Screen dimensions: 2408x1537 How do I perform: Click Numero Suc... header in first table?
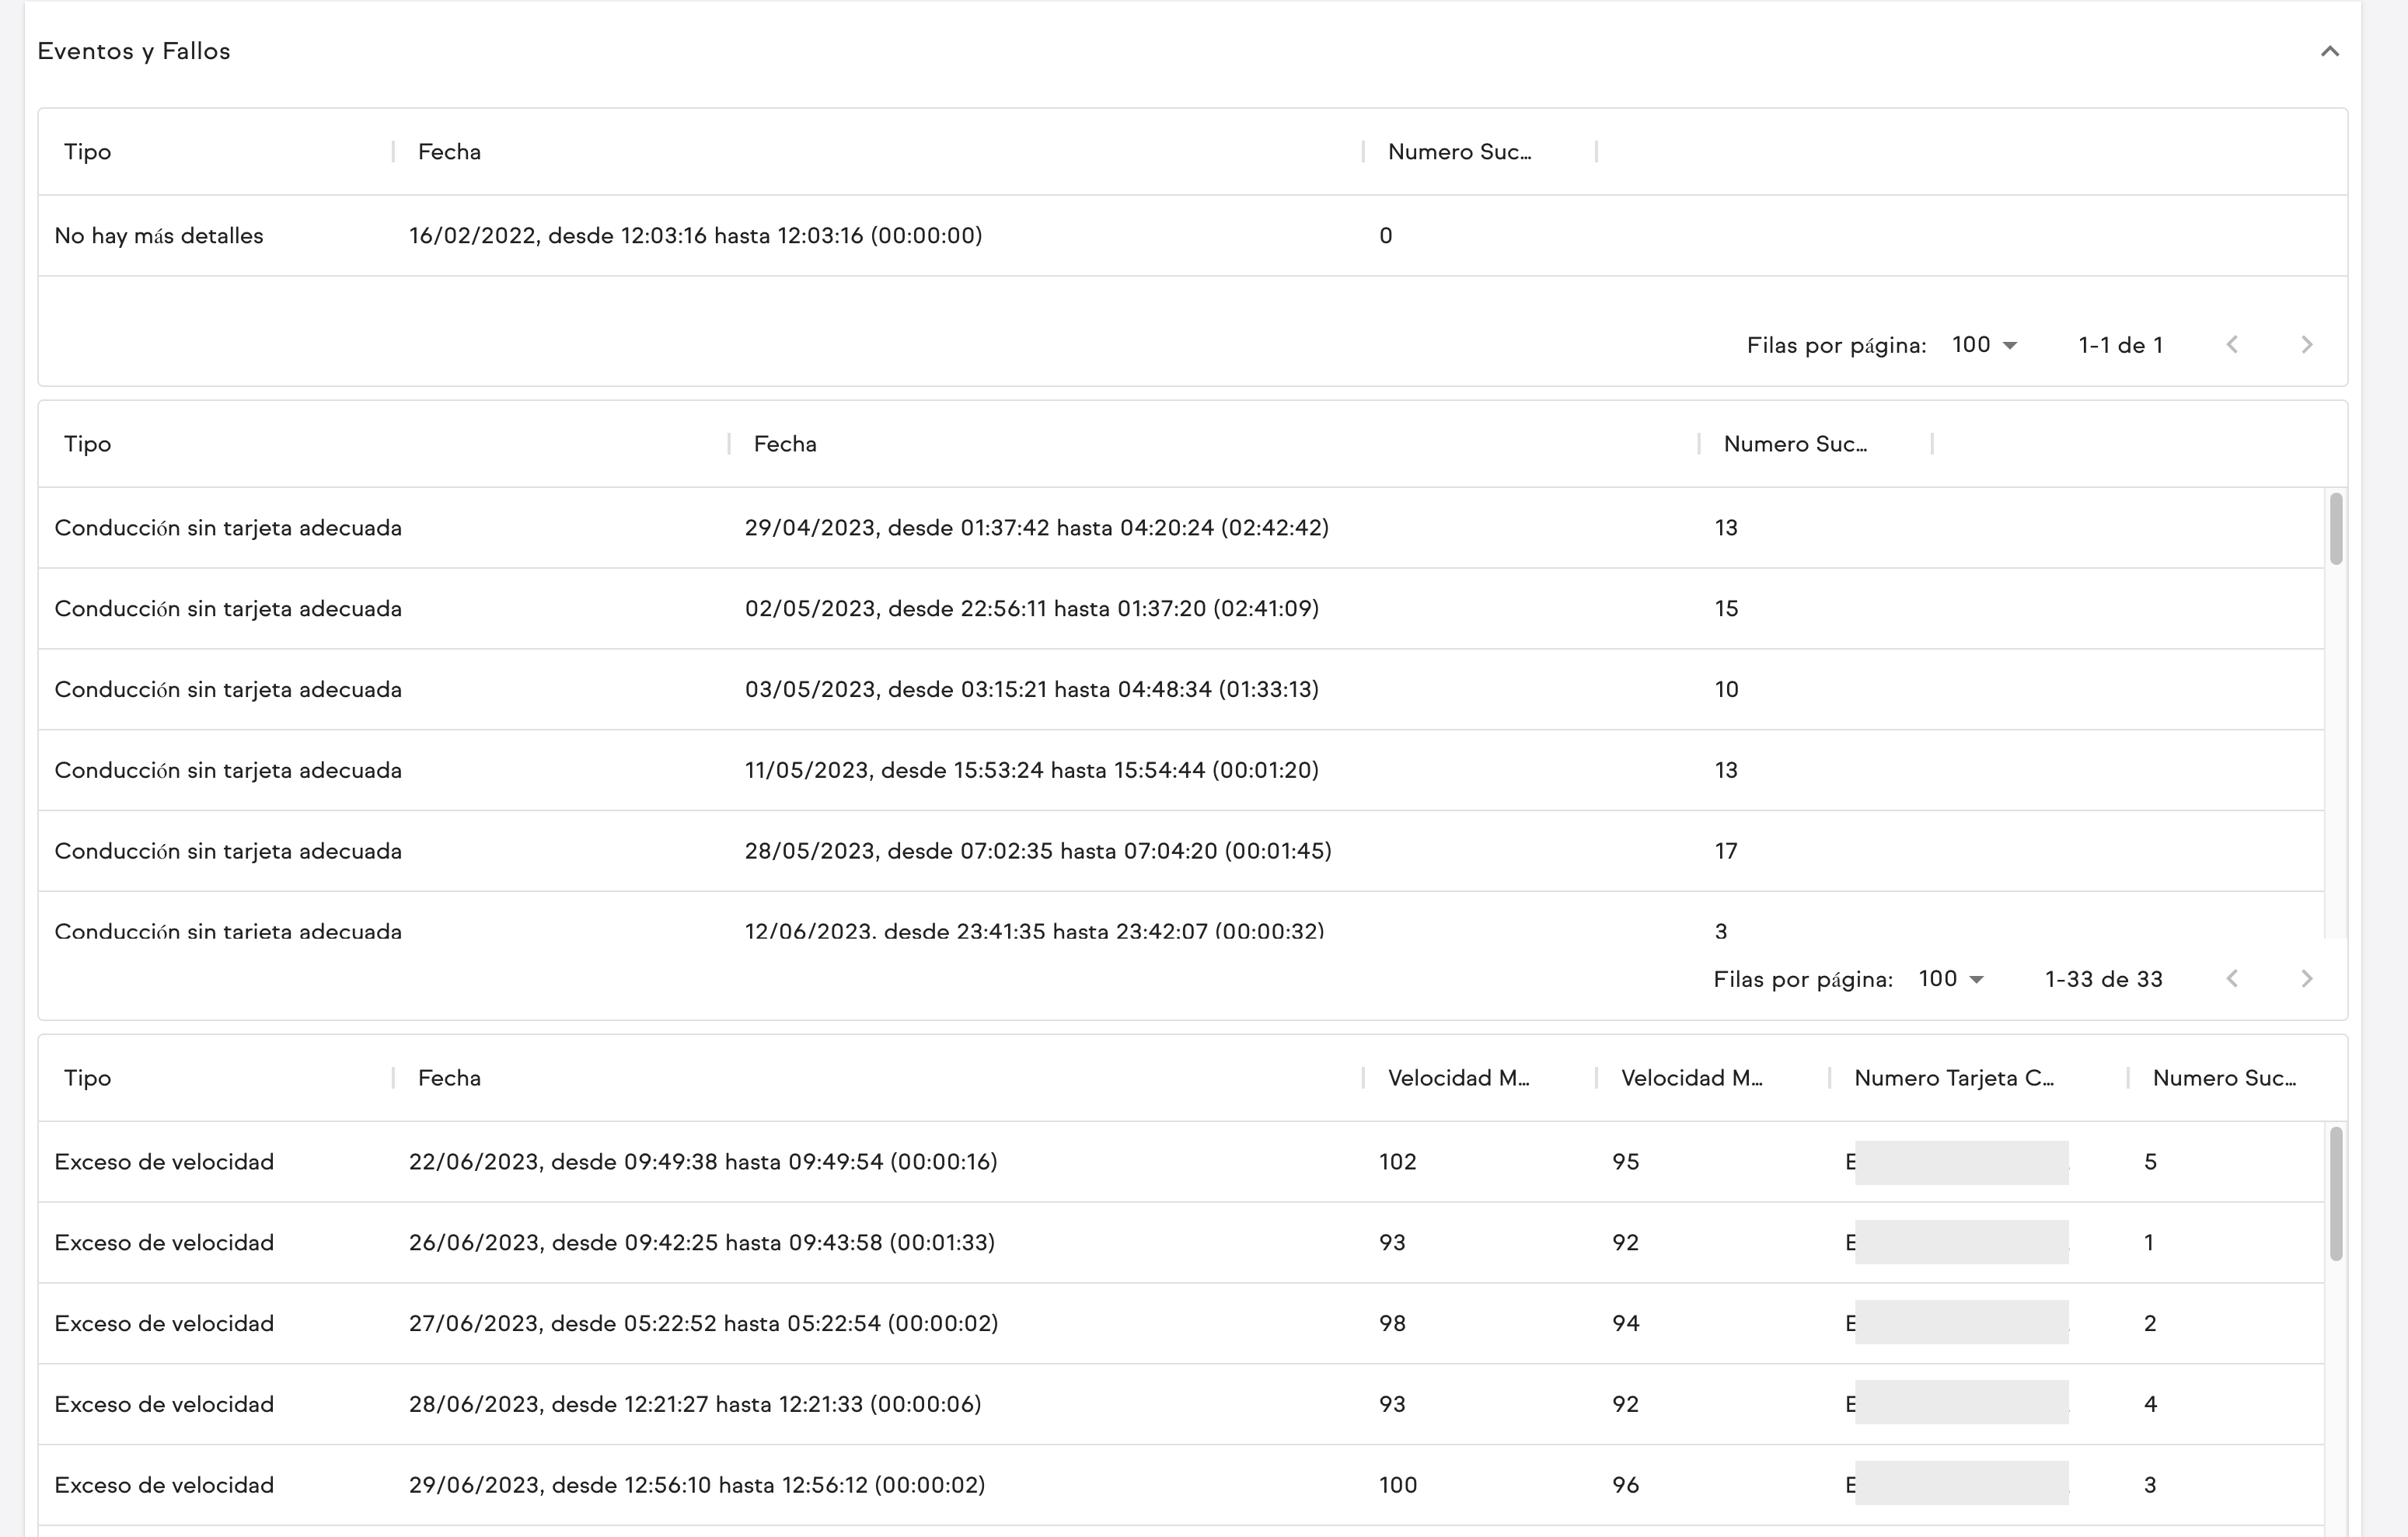1459,152
